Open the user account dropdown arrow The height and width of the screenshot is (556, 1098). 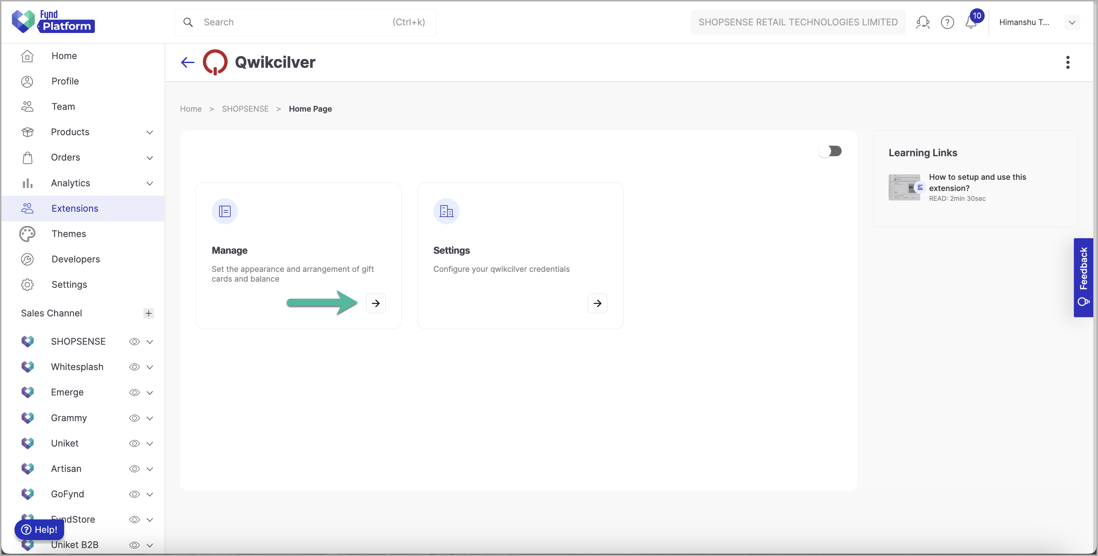coord(1072,22)
